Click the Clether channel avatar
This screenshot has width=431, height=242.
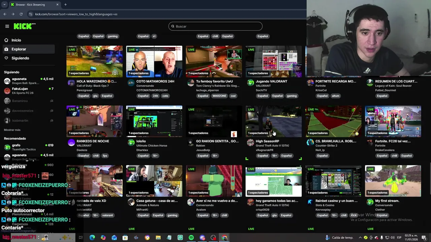370,202
